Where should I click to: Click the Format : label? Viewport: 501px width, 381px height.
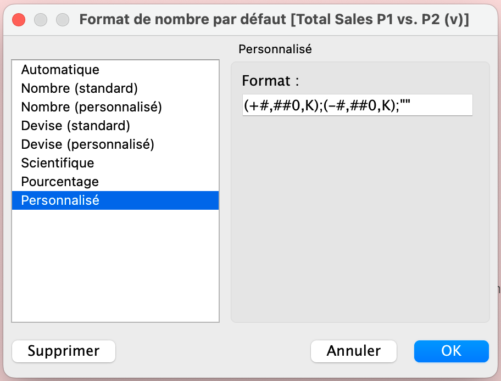tap(270, 81)
